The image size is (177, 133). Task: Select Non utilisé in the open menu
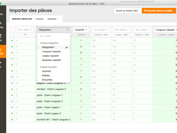(x=53, y=36)
